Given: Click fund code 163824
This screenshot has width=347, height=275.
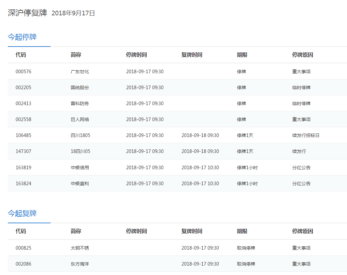Looking at the screenshot, I should pos(23,184).
